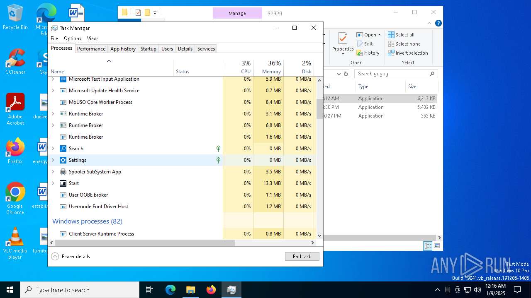Screen dimensions: 531x298
Task: Click the suspended leaf icon on Search row
Action: pyautogui.click(x=218, y=149)
